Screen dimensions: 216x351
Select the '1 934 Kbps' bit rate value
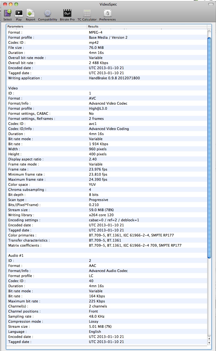(x=99, y=144)
